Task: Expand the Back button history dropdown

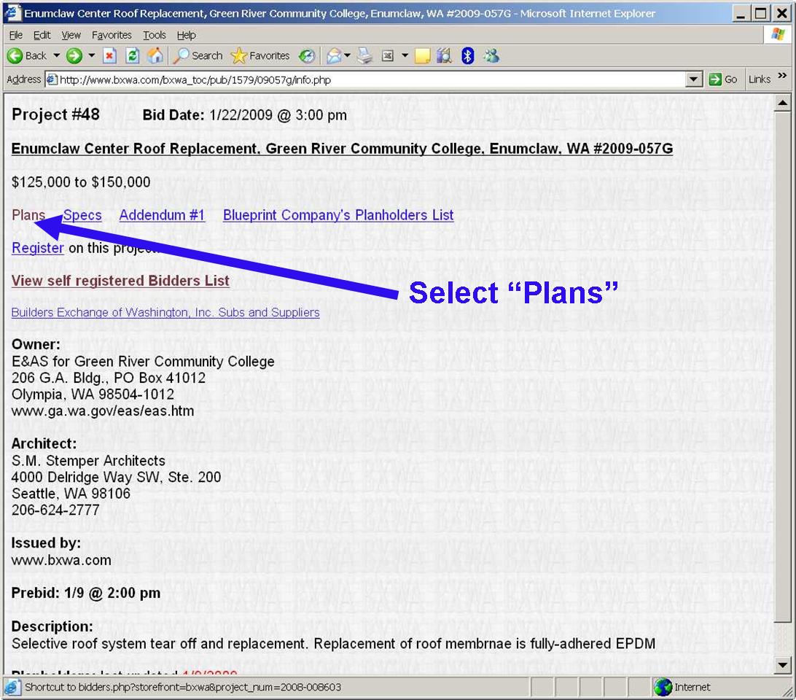Action: [x=56, y=56]
